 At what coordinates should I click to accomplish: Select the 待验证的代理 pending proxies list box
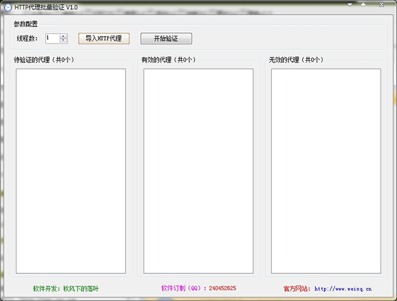point(71,171)
